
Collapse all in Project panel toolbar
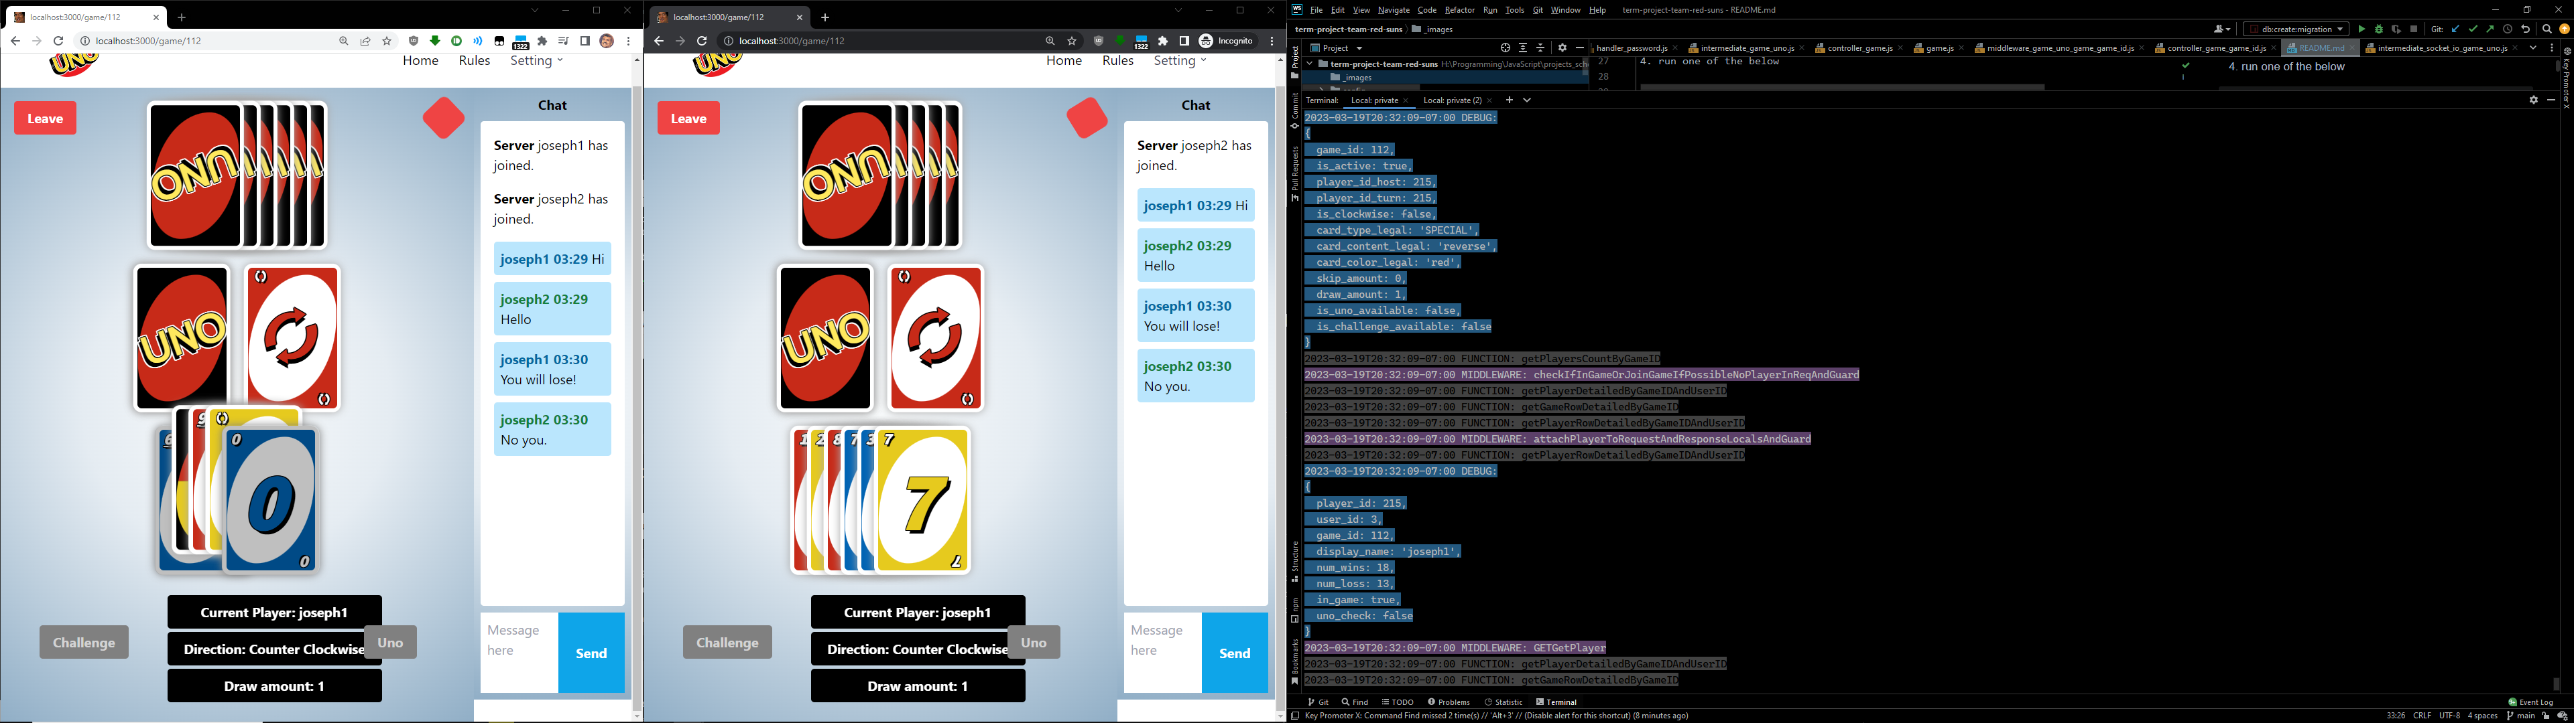pyautogui.click(x=1540, y=48)
